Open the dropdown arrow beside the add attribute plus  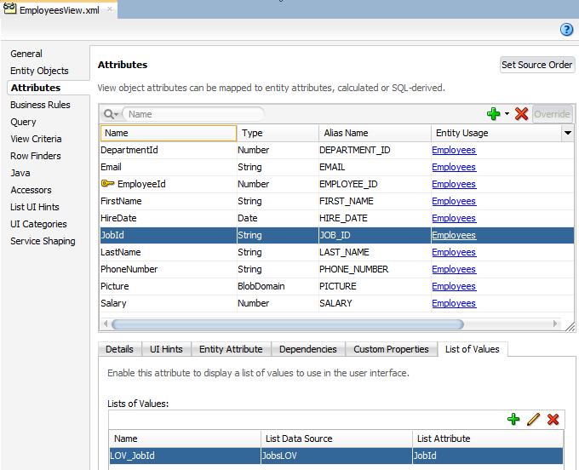pyautogui.click(x=507, y=114)
